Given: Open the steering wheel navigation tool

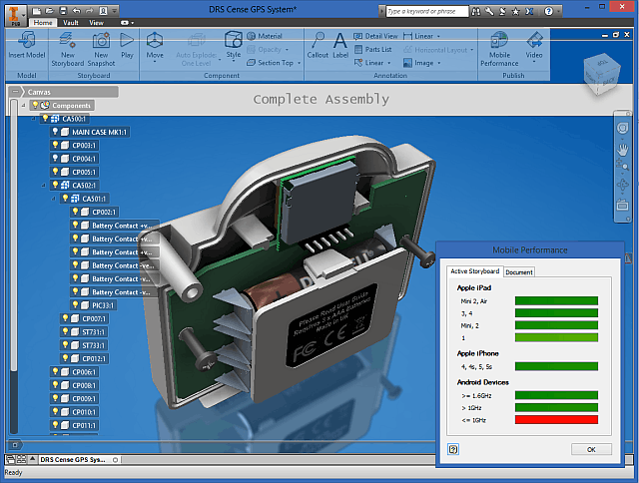Looking at the screenshot, I should (622, 129).
